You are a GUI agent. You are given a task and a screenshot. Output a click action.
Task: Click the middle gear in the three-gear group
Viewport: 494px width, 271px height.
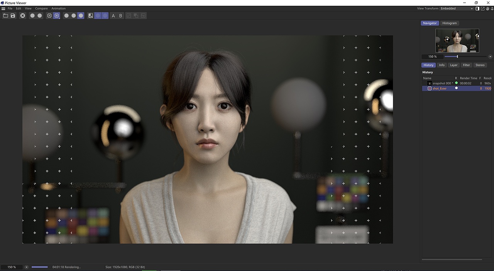pyautogui.click(x=73, y=16)
